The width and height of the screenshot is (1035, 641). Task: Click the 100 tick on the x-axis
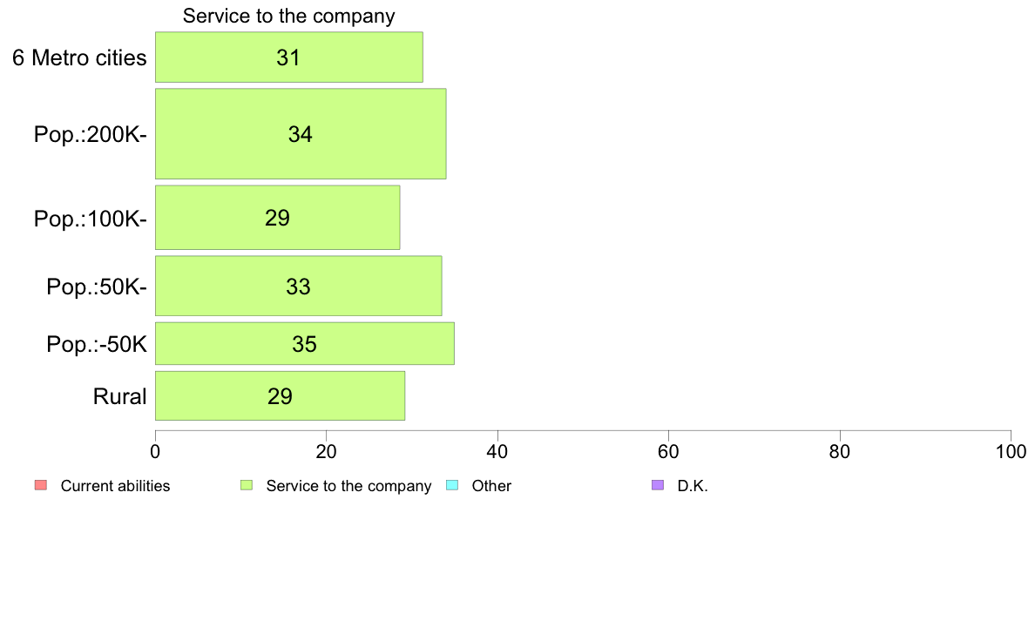click(x=1011, y=451)
